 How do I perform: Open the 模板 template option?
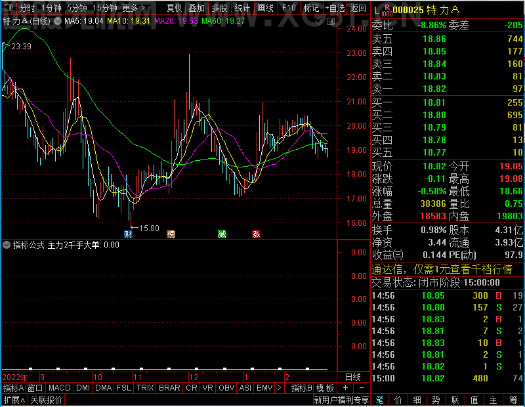pos(325,388)
